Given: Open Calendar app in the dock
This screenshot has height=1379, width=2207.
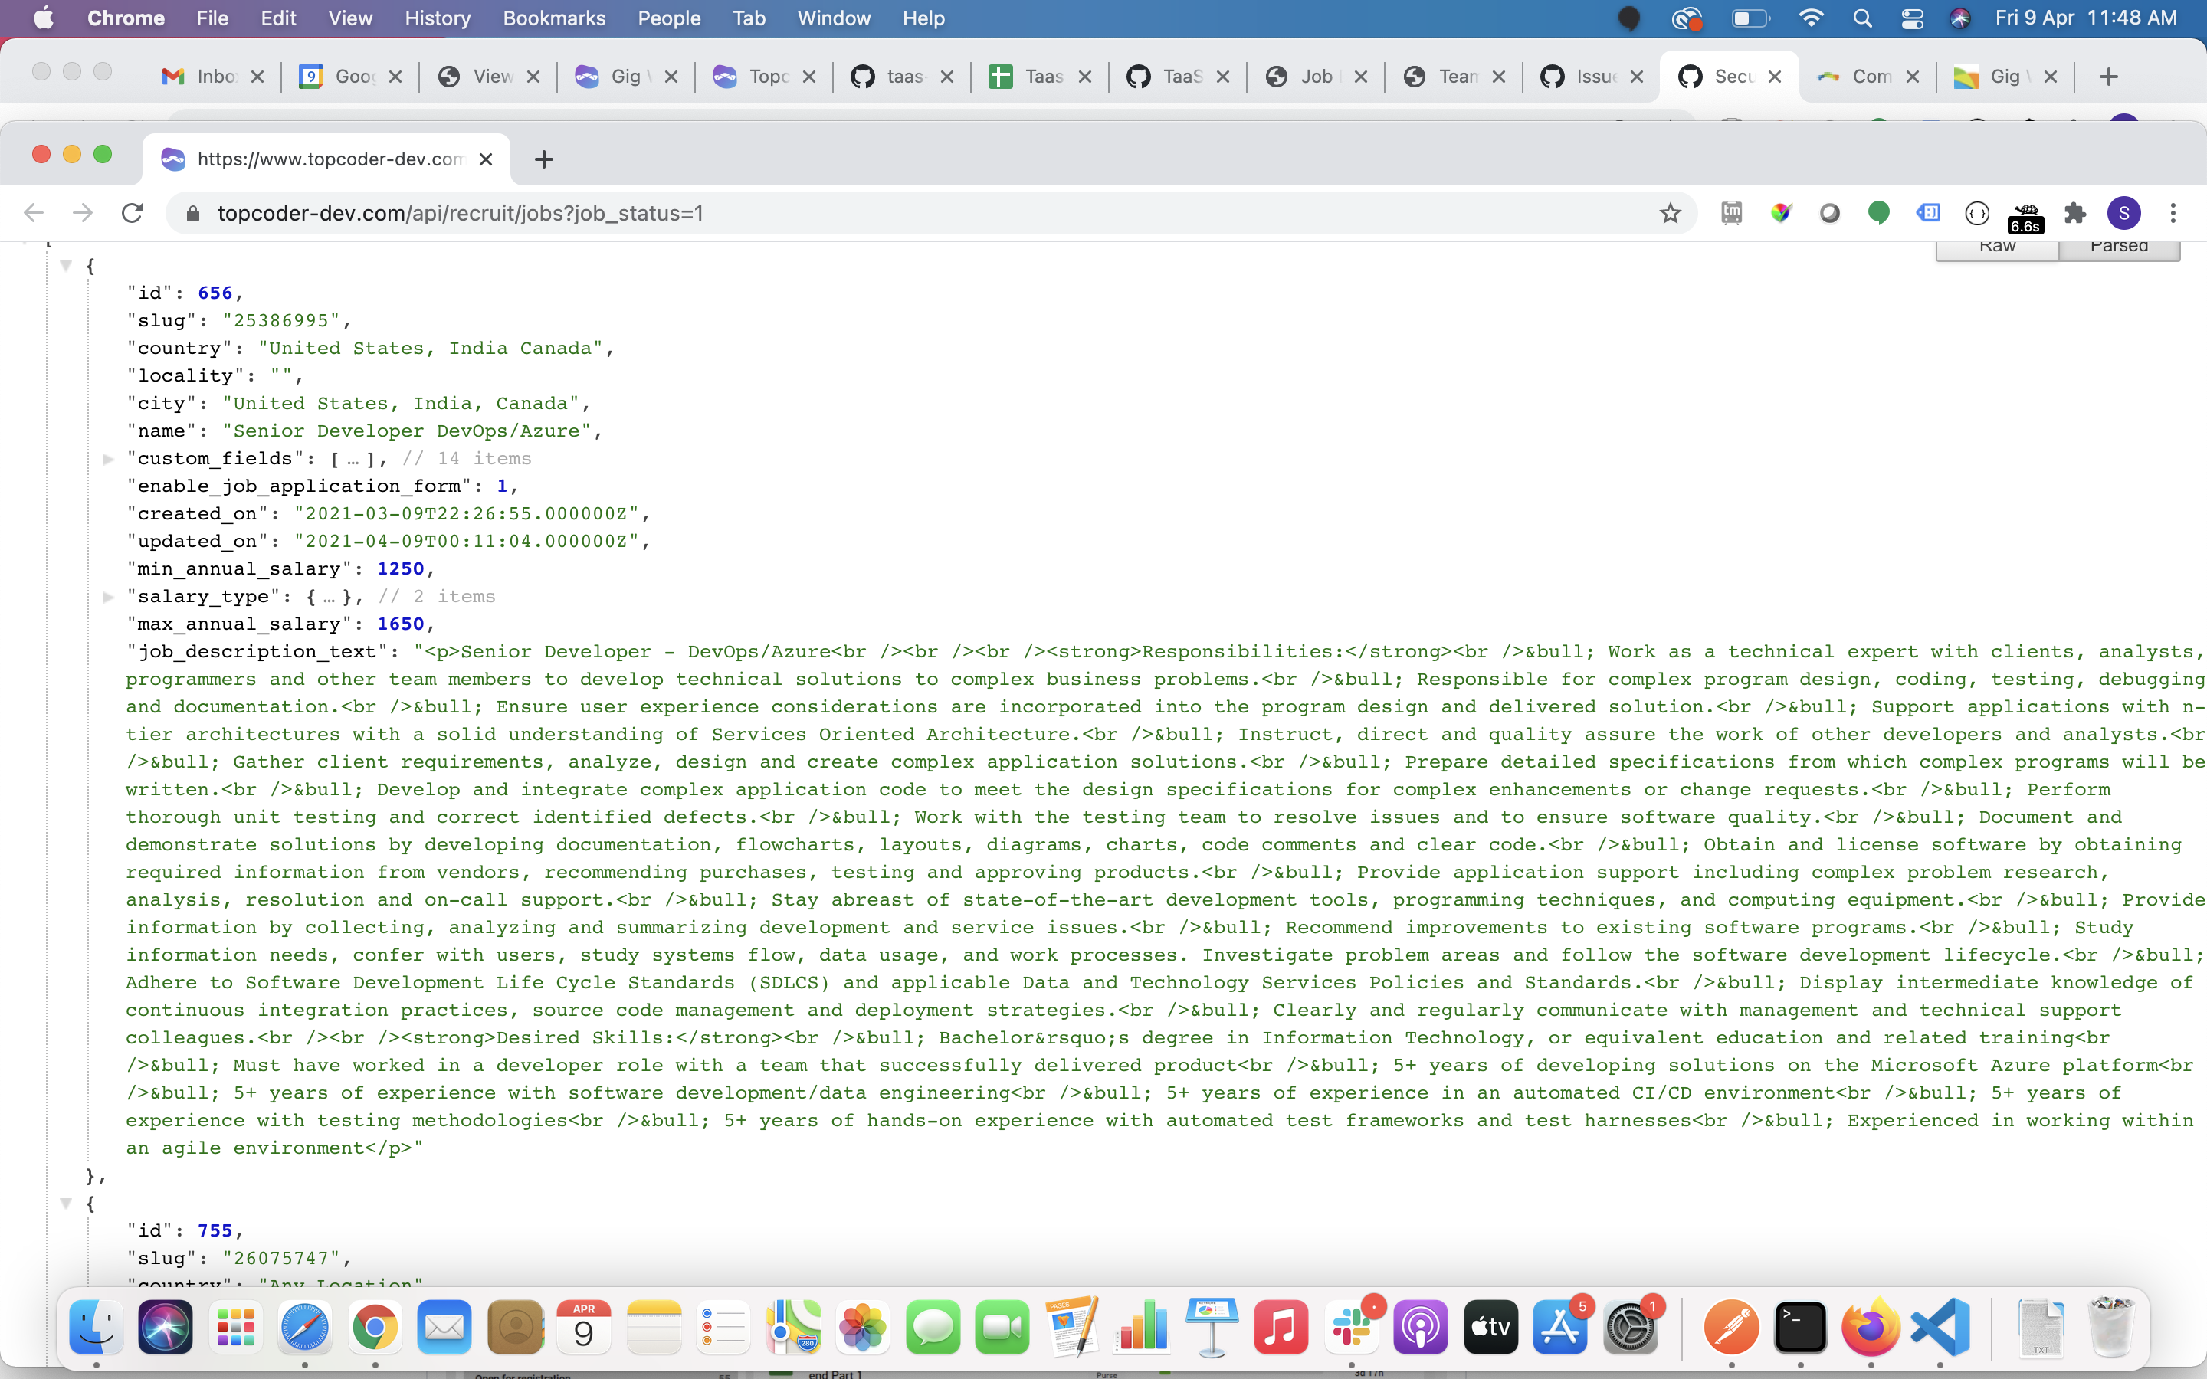Looking at the screenshot, I should pos(584,1327).
